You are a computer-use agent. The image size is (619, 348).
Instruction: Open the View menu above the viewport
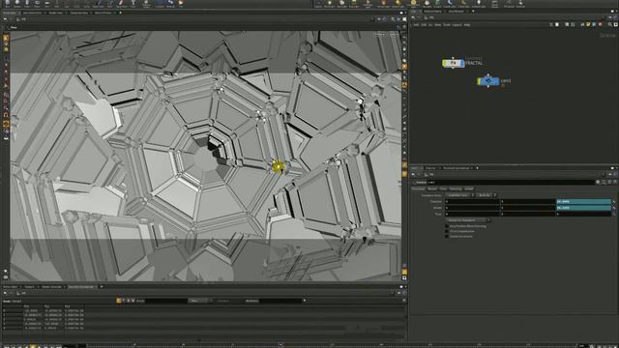point(14,28)
